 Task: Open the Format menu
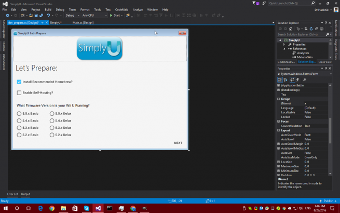coord(85,10)
